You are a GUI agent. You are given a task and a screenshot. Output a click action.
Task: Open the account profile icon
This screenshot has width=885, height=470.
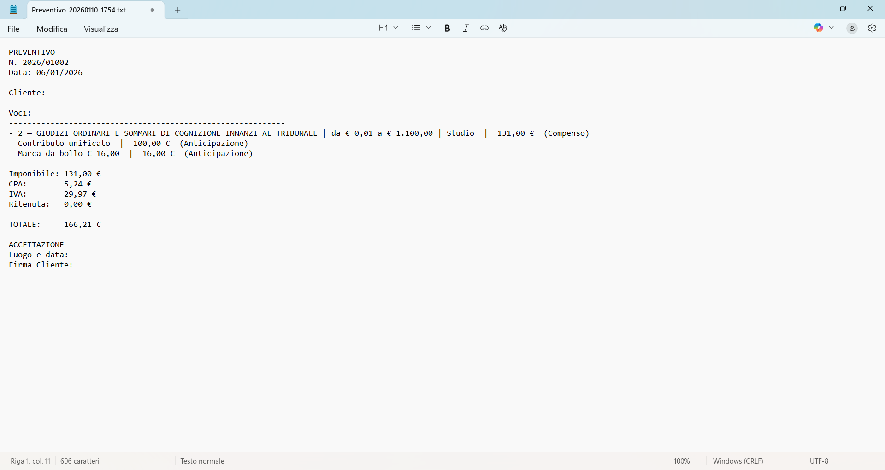click(x=852, y=29)
